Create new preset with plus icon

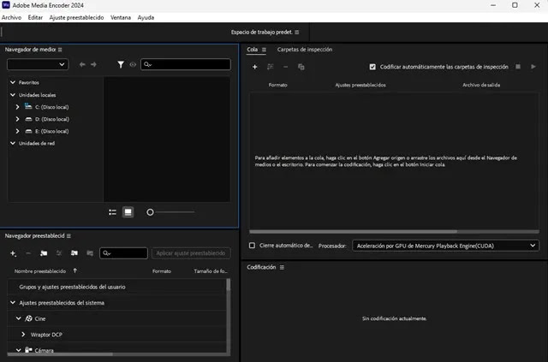(x=13, y=253)
